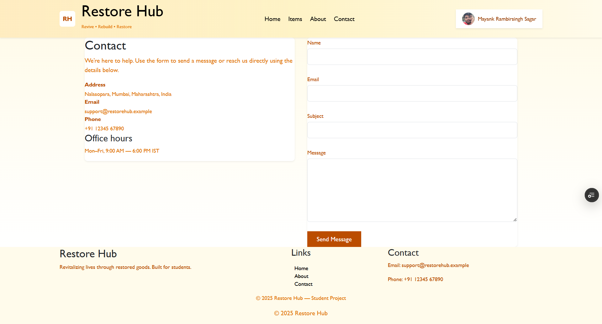Open the Items navigation item
The width and height of the screenshot is (602, 324).
(295, 19)
